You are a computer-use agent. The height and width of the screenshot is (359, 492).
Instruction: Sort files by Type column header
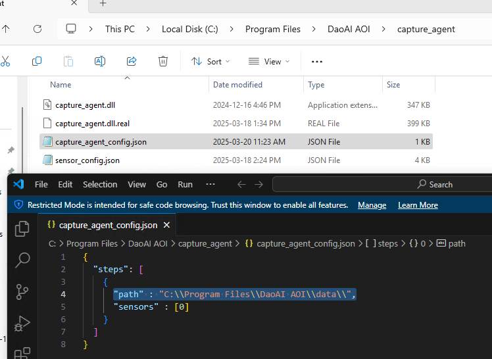[316, 85]
